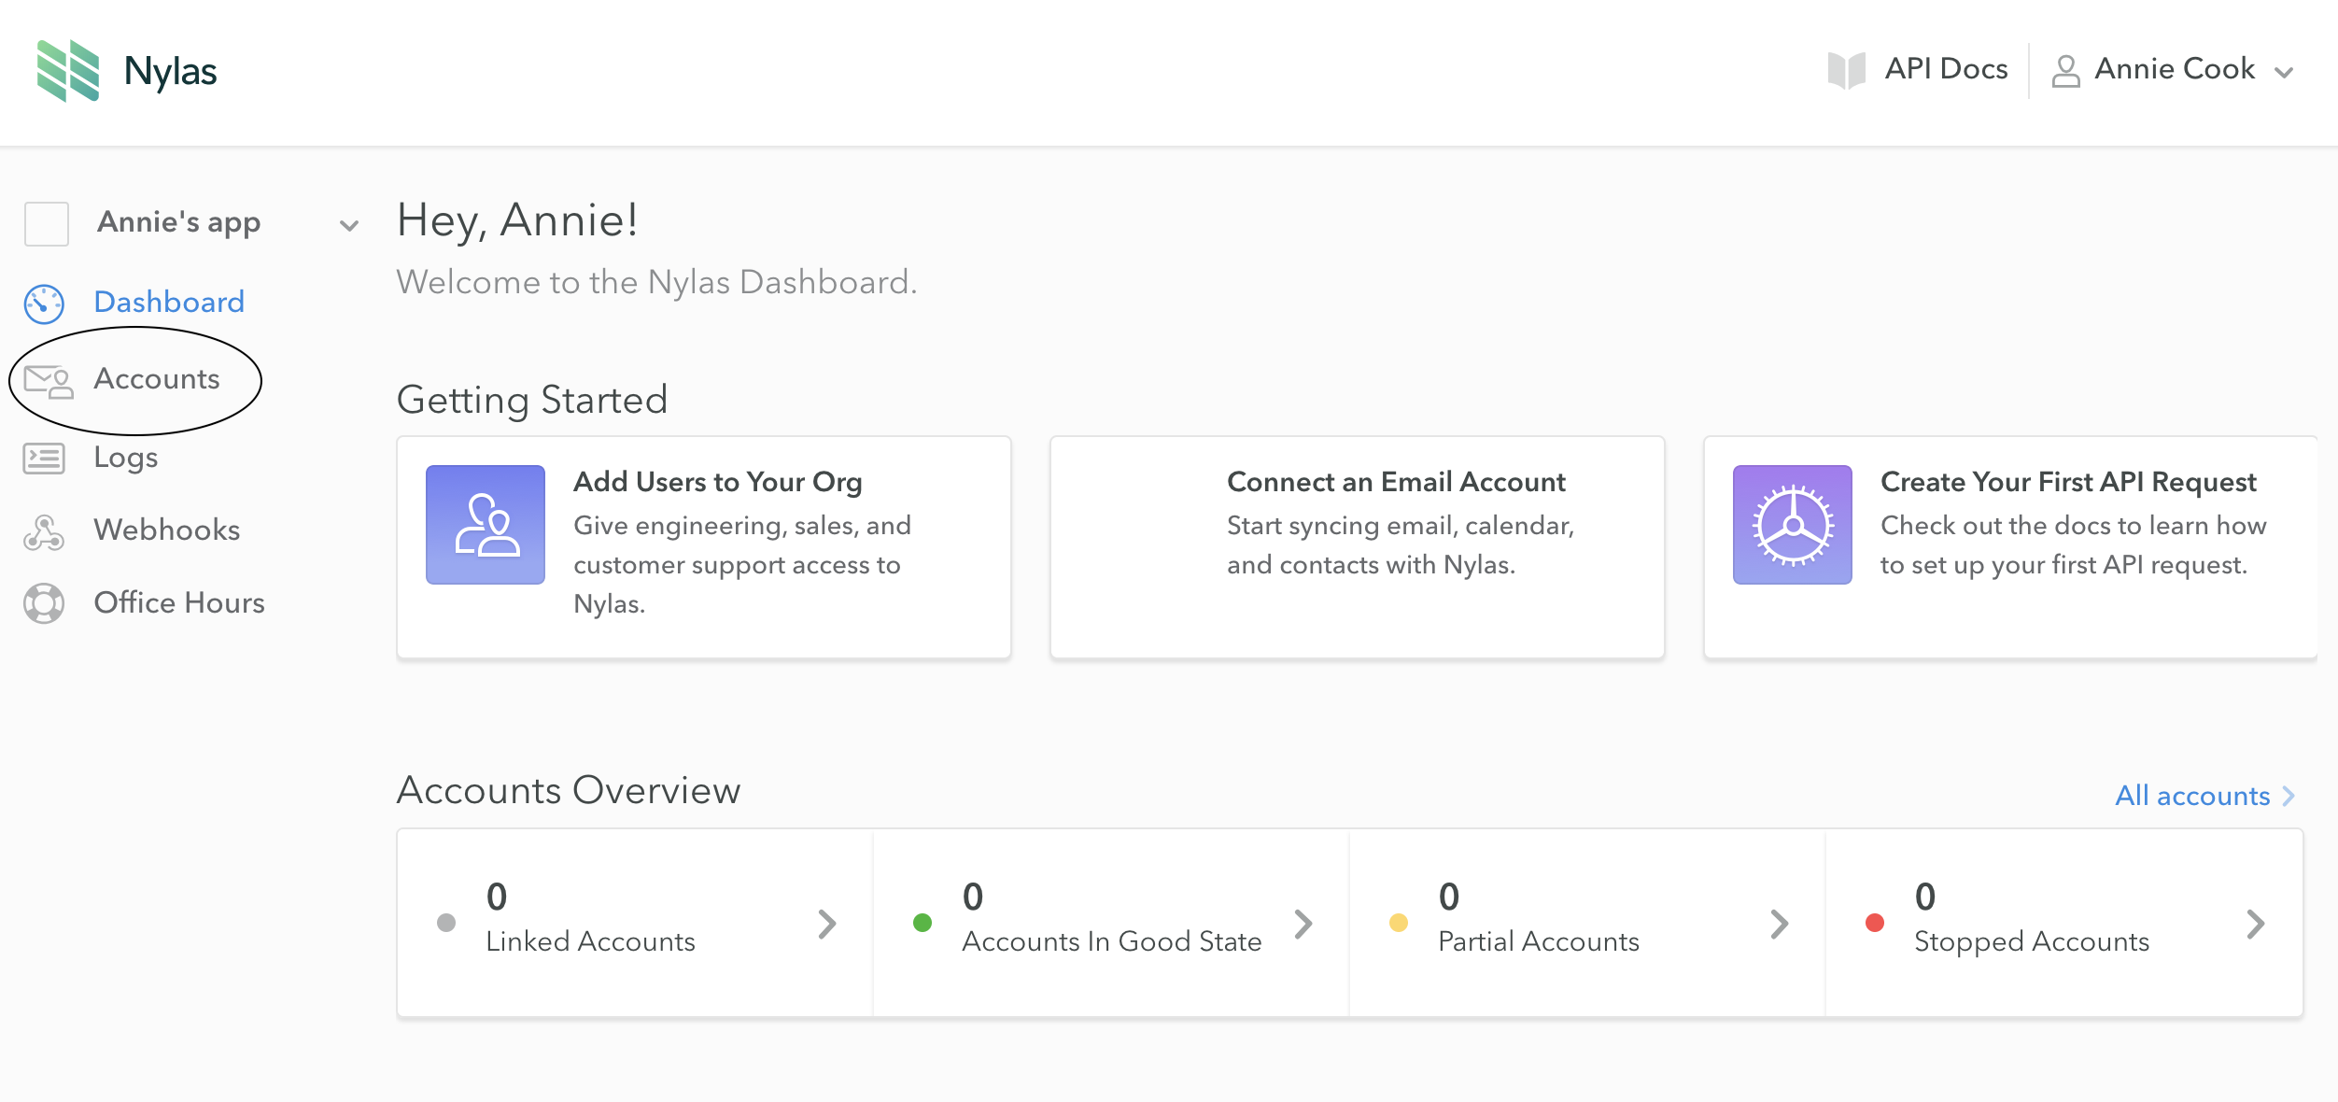Go to Accounts in the sidebar
2338x1102 pixels.
tap(157, 378)
